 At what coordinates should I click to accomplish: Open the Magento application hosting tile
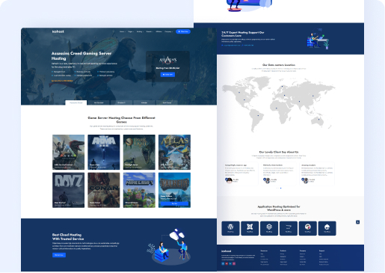[269, 228]
